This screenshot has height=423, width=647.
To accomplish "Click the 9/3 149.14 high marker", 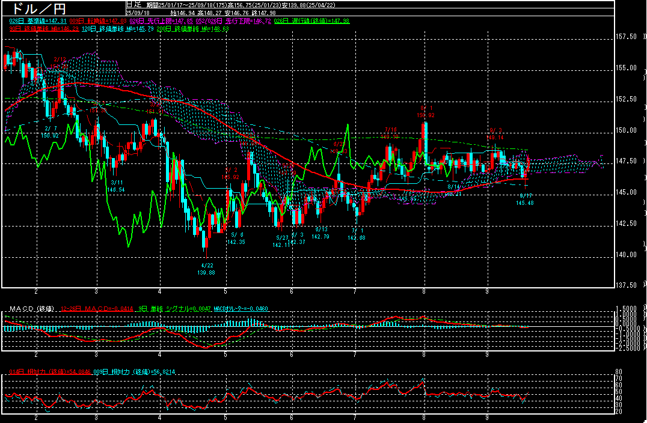I will [494, 134].
